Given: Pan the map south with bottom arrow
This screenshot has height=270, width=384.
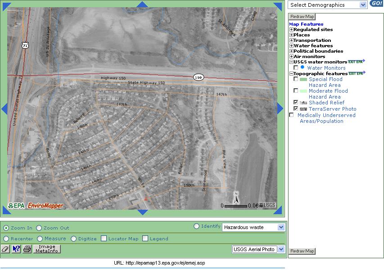Looking at the screenshot, I should pyautogui.click(x=142, y=212).
